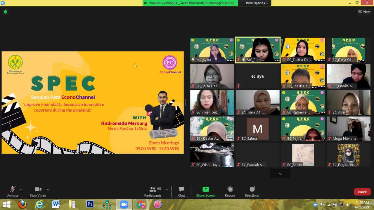Click the red Leave button
Image resolution: width=374 pixels, height=210 pixels.
362,192
